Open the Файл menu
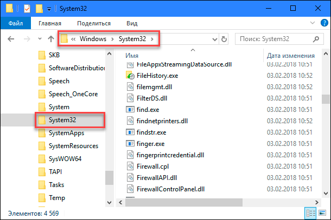Viewport: 331px width, 220px height. 16,23
